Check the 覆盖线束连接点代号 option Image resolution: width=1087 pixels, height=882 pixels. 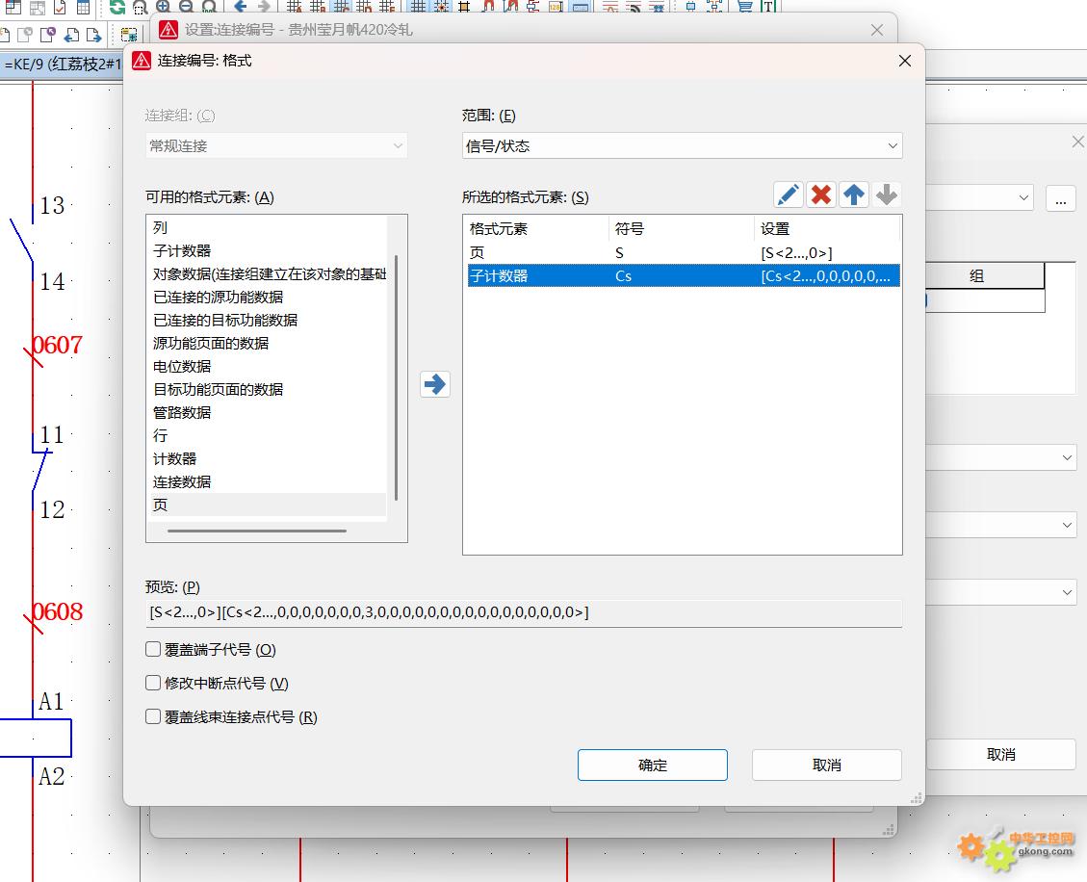(x=153, y=717)
